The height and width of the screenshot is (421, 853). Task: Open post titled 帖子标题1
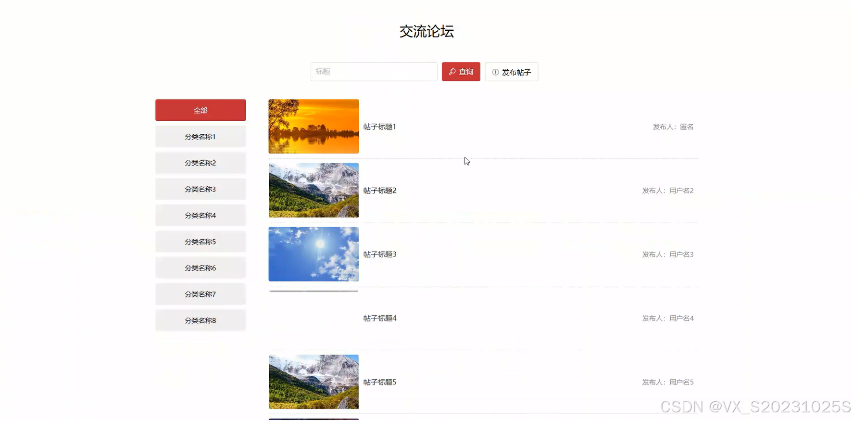click(x=380, y=127)
